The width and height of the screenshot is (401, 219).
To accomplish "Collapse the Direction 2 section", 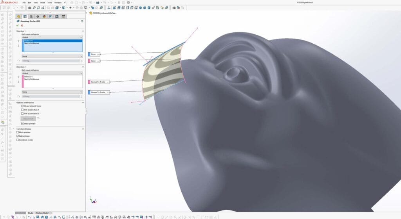I will click(83, 67).
